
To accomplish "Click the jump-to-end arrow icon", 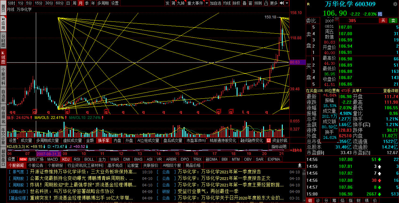I will 281,3.
